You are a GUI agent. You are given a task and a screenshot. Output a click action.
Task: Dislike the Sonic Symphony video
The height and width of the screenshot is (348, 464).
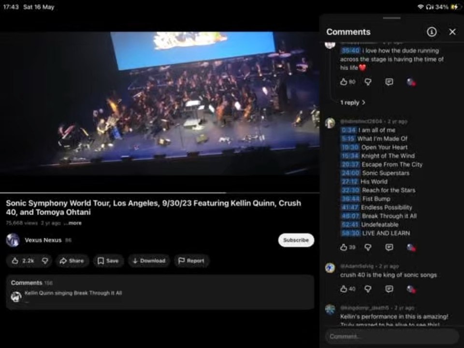coord(45,261)
